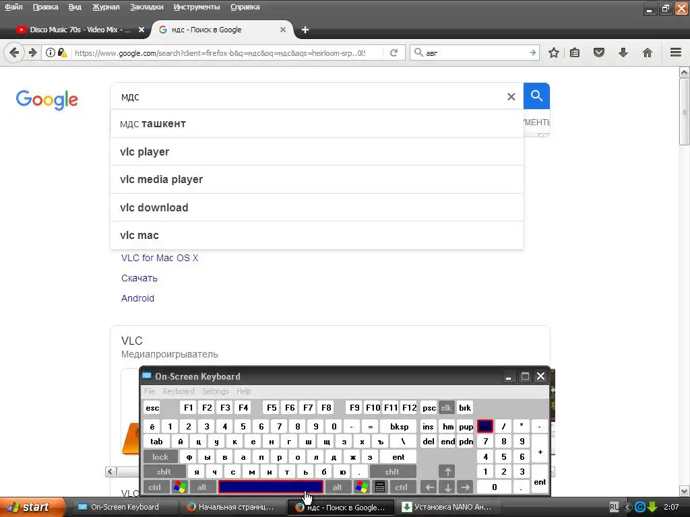Submit Google search with magnifier button

pyautogui.click(x=536, y=96)
